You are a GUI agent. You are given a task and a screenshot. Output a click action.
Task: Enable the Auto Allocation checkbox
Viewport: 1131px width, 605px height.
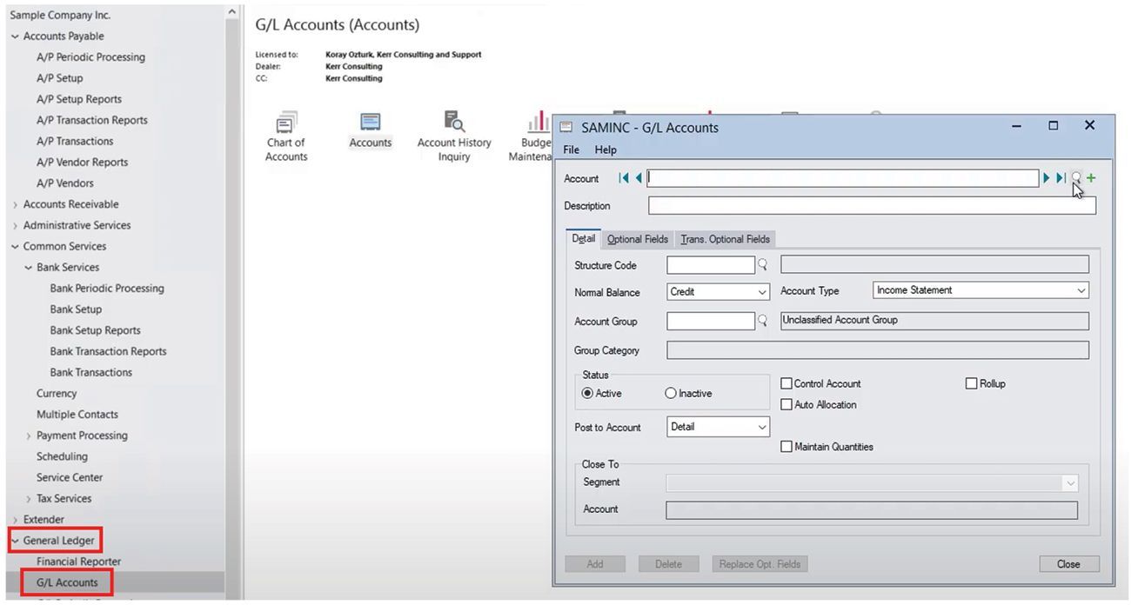786,404
